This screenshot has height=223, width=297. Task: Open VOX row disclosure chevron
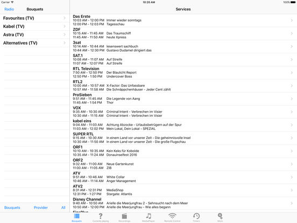click(292, 112)
